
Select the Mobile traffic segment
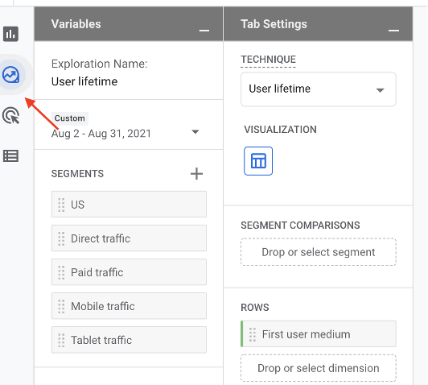pyautogui.click(x=129, y=306)
